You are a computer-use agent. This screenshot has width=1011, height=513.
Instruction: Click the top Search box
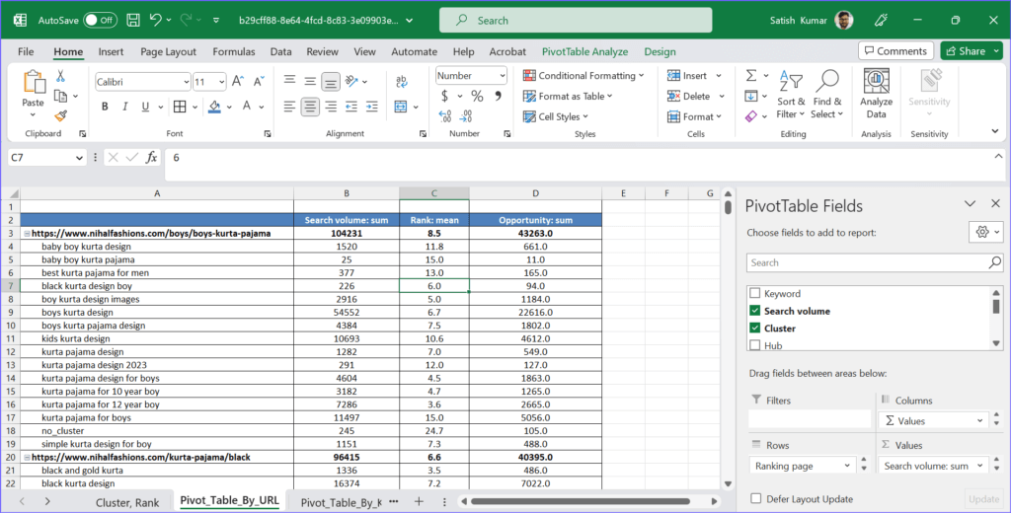[x=576, y=20]
